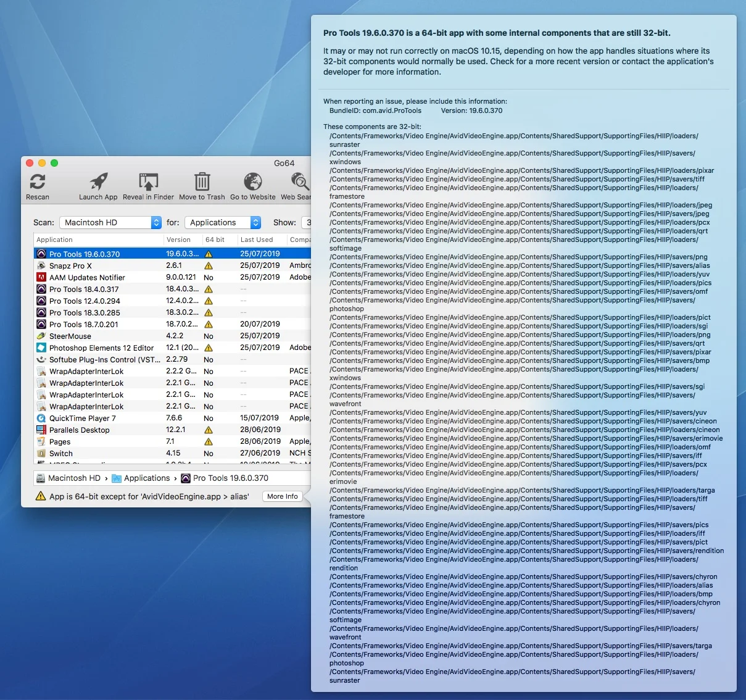The image size is (746, 700).
Task: Select Photoshop Elements 12 Editor row
Action: click(x=172, y=348)
